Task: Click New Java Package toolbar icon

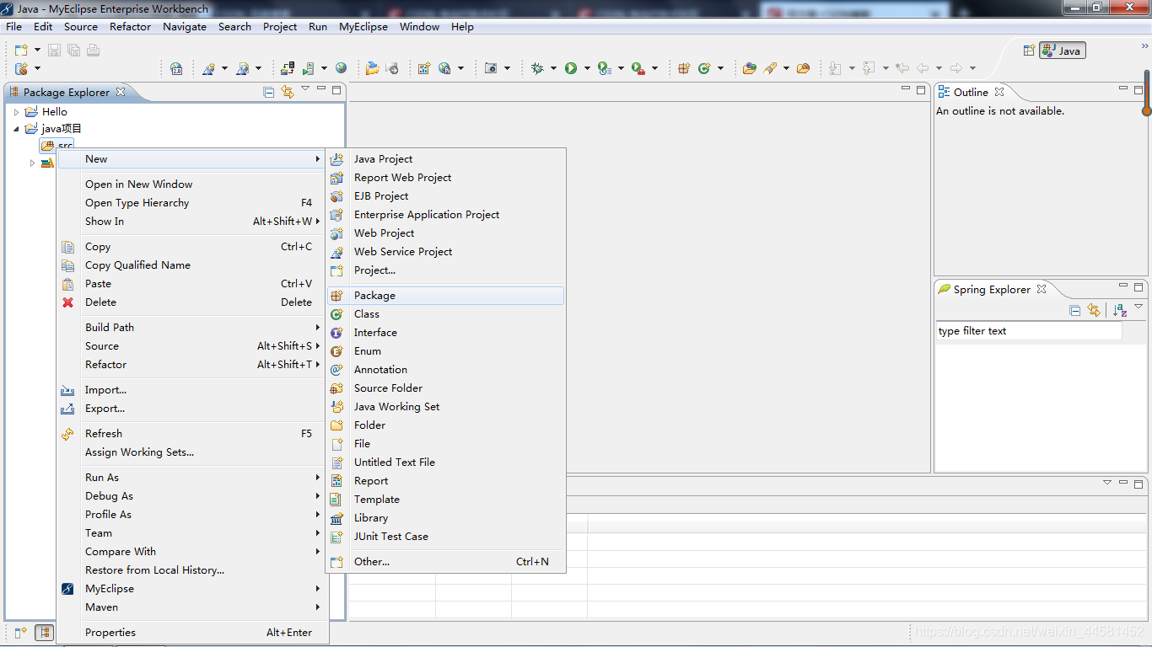Action: click(684, 68)
